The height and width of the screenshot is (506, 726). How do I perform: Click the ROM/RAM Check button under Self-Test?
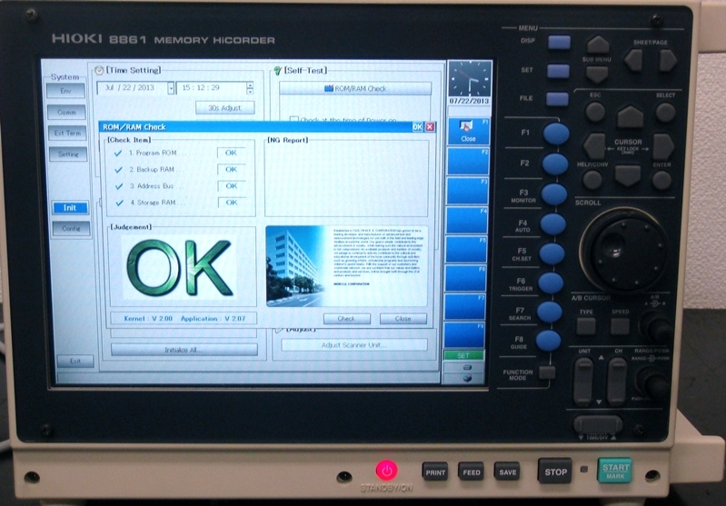coord(355,88)
